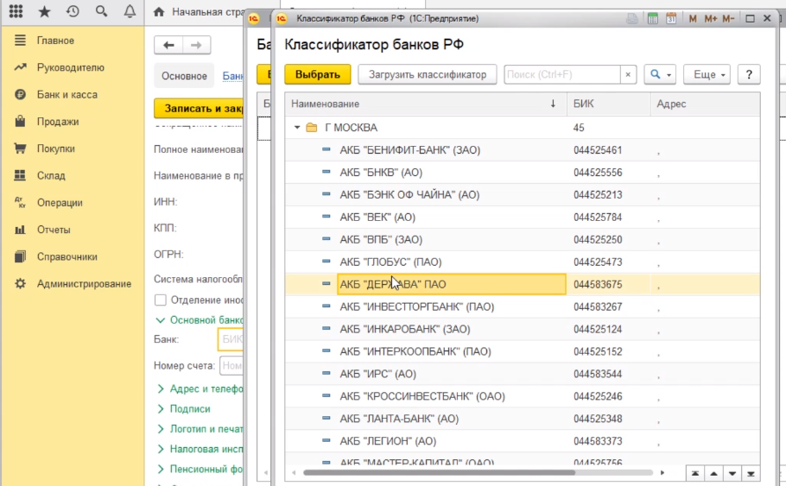Open the search magnifier dropdown
The height and width of the screenshot is (486, 786).
coord(660,74)
